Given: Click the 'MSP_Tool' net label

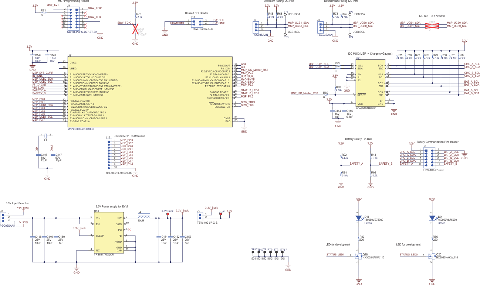Looking at the screenshot, I should click(53, 6).
